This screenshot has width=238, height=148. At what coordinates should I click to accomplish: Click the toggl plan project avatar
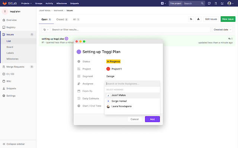pyautogui.click(x=5, y=11)
